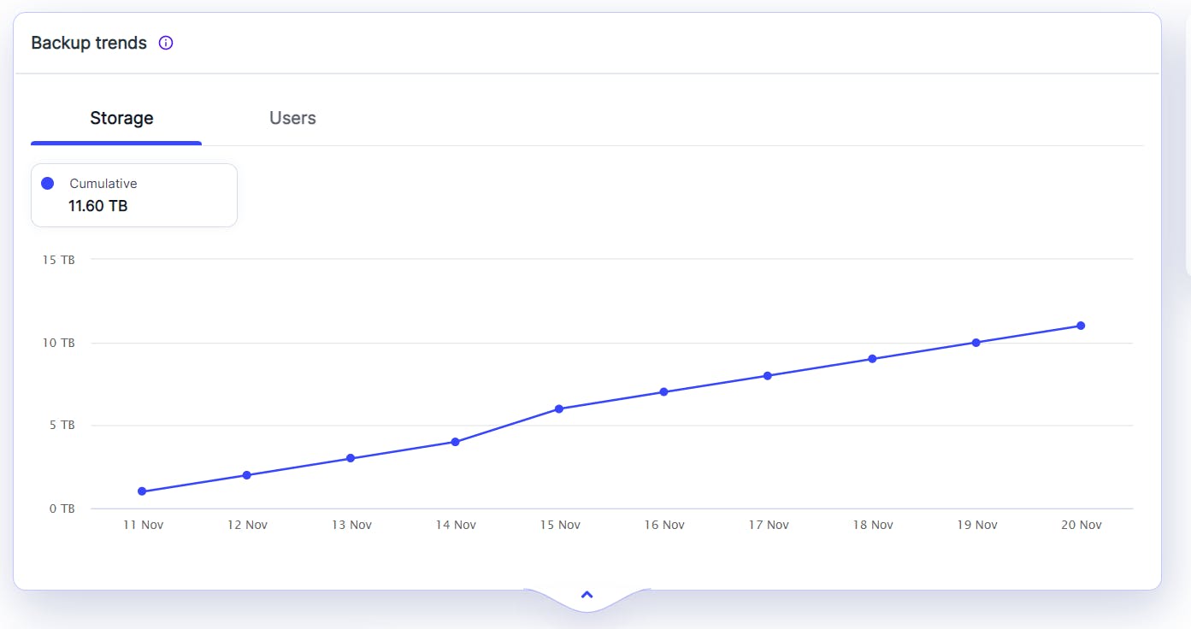
Task: Click the 13 Nov data point
Action: tap(351, 458)
